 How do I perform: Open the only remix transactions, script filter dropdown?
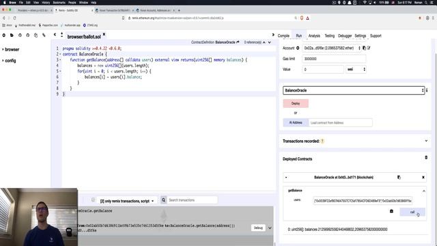coord(127,201)
